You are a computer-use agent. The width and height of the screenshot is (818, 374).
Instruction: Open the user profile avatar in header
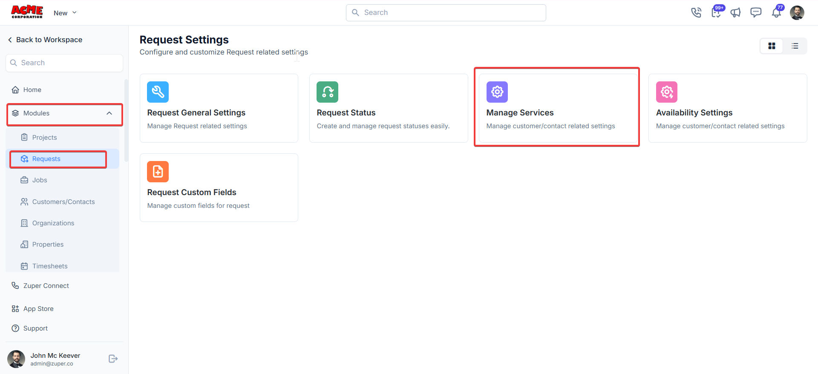click(797, 13)
